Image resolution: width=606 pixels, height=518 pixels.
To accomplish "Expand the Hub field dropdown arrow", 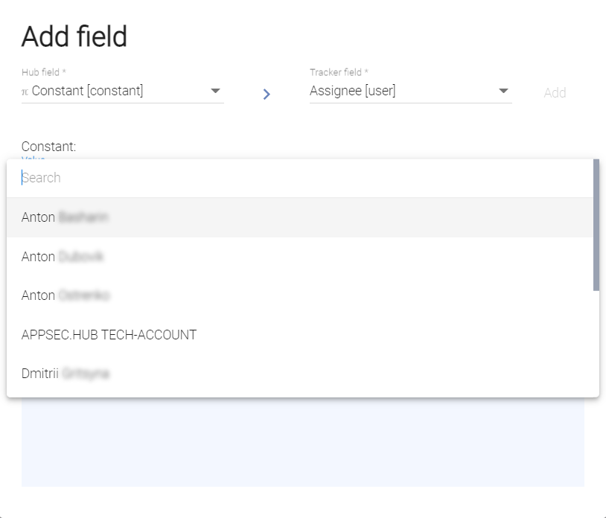I will [215, 91].
